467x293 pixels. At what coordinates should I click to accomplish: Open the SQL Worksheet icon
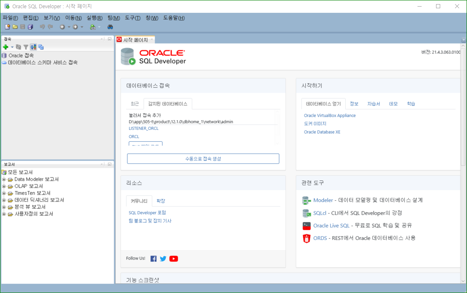coord(93,27)
